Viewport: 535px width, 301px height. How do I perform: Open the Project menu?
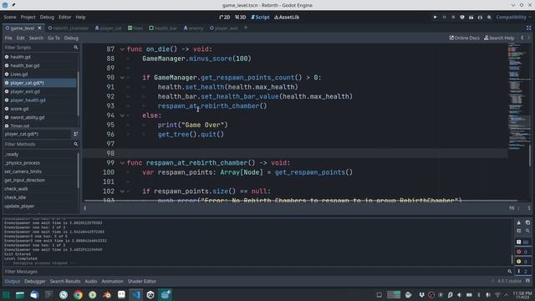(28, 17)
